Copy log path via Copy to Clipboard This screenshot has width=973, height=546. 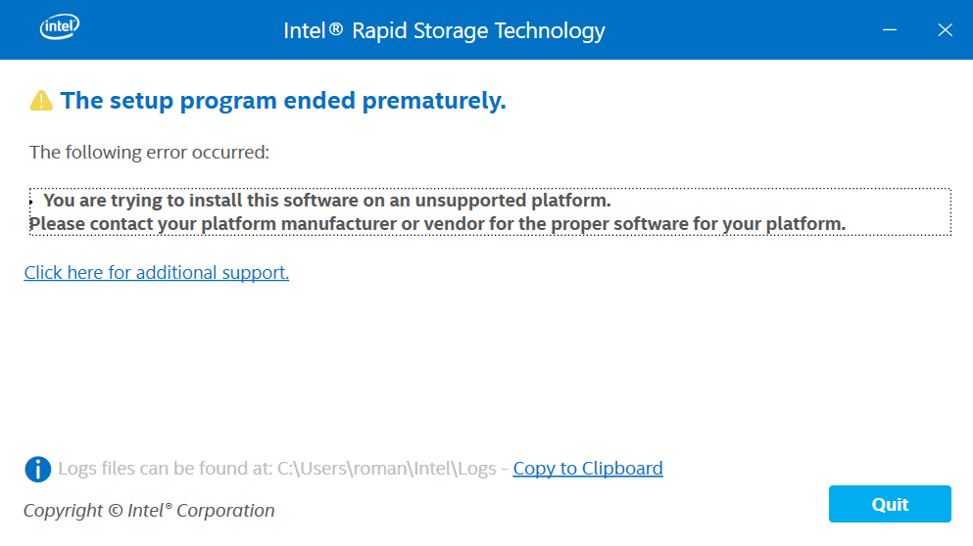click(588, 469)
